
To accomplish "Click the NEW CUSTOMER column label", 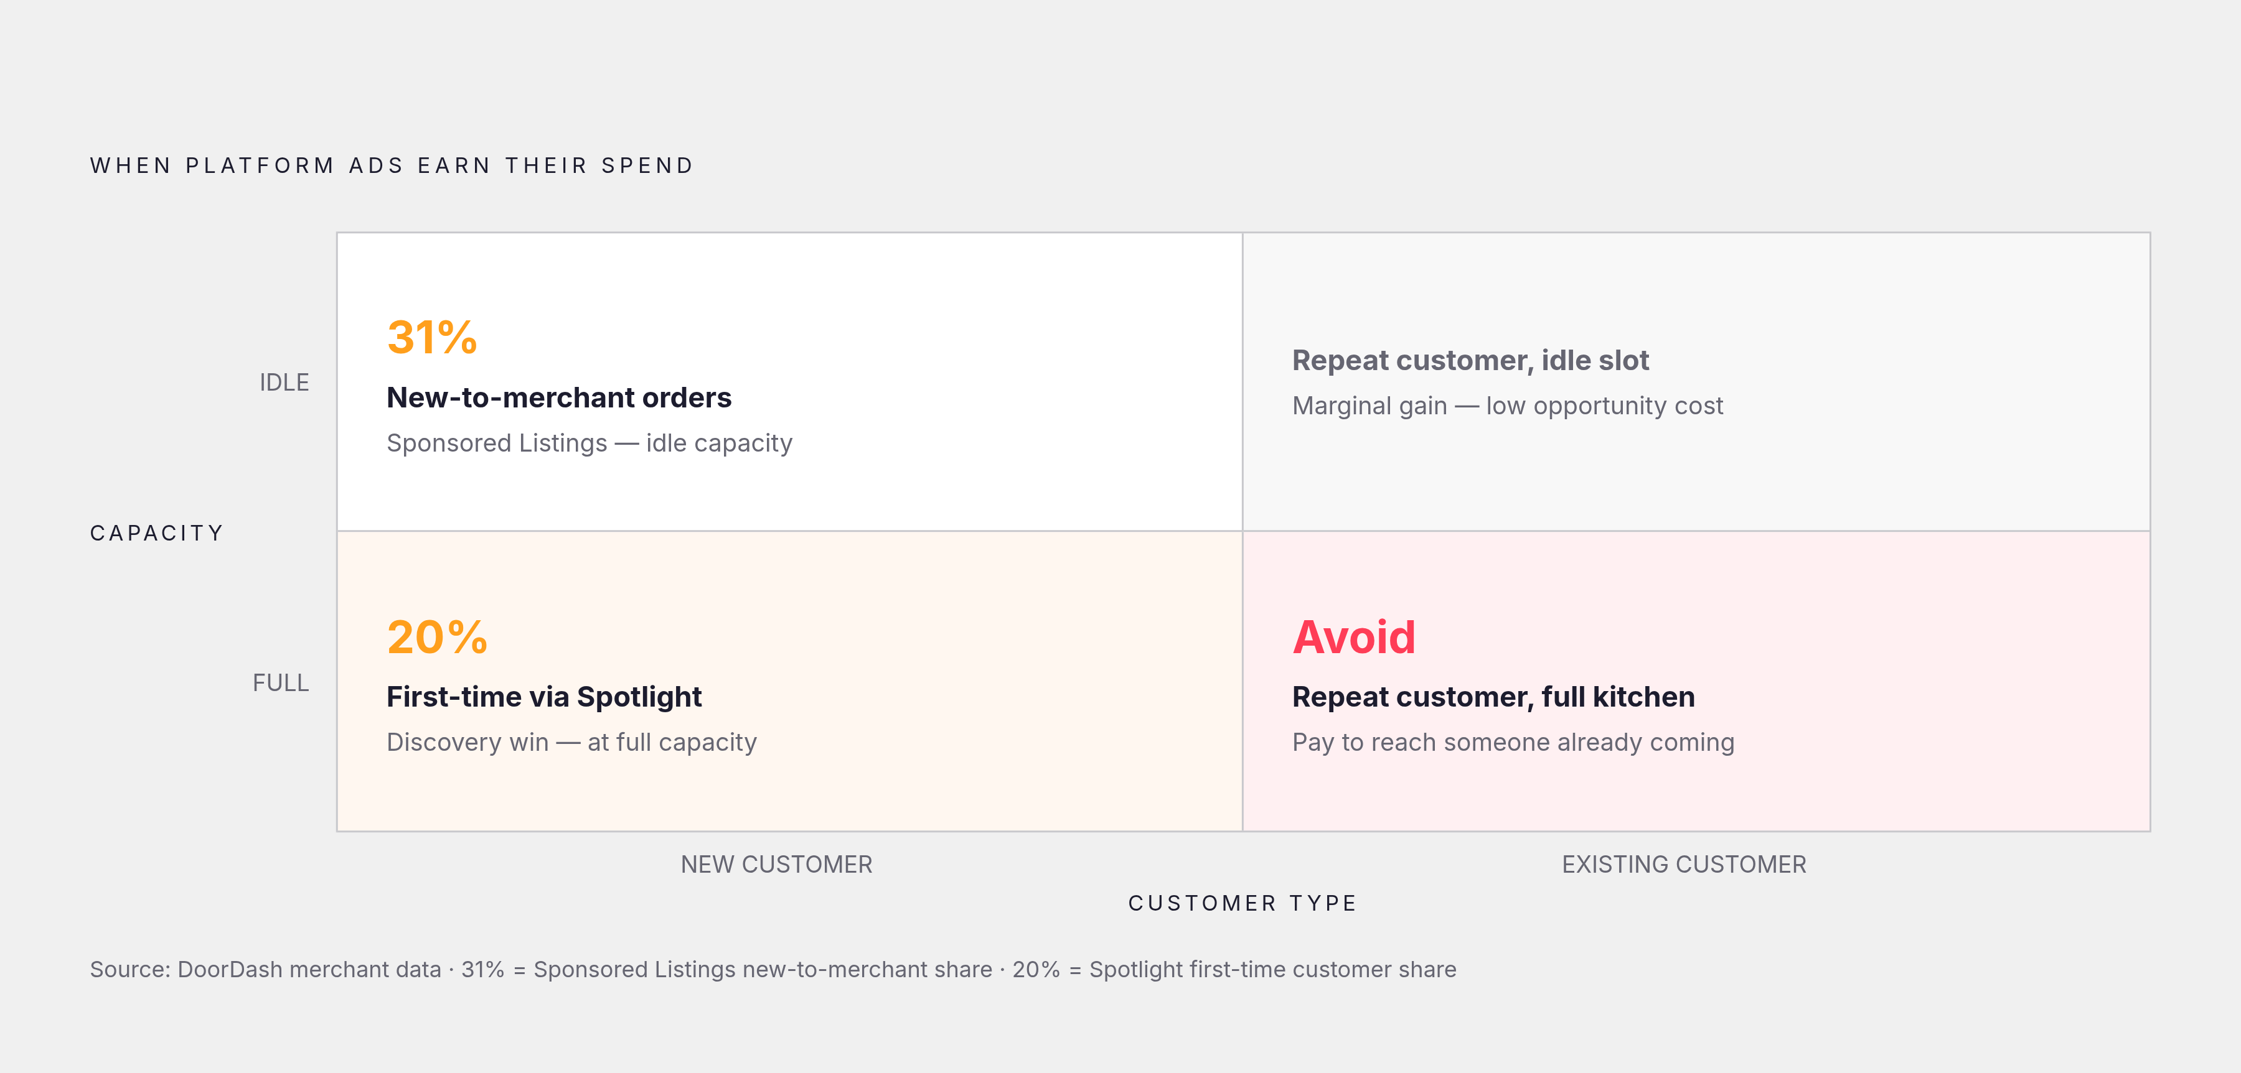I will pyautogui.click(x=776, y=865).
